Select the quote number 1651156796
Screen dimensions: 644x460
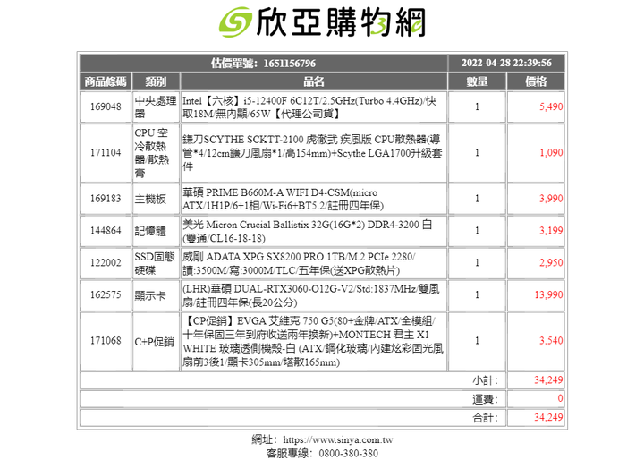pos(290,64)
